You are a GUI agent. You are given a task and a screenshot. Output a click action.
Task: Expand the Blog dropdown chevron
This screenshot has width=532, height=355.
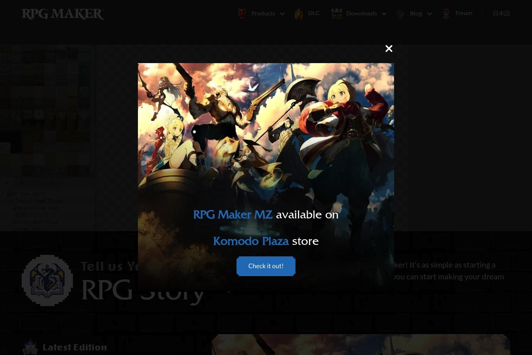(x=430, y=14)
